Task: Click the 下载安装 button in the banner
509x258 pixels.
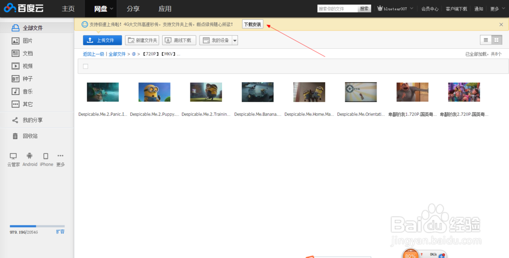Action: (252, 24)
